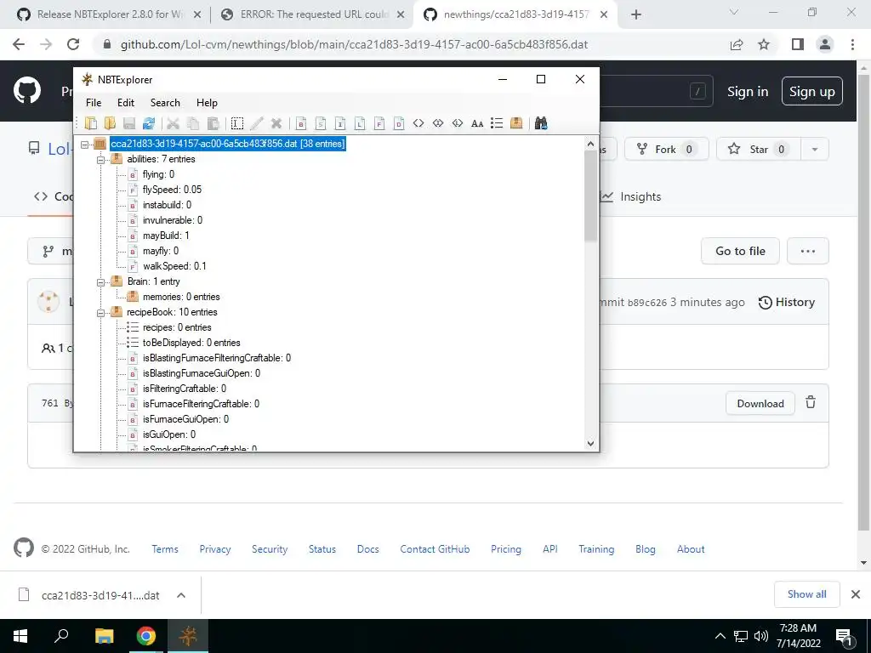Select the walkSpeed: 0.1 tree entry
Image resolution: width=871 pixels, height=653 pixels.
[174, 266]
